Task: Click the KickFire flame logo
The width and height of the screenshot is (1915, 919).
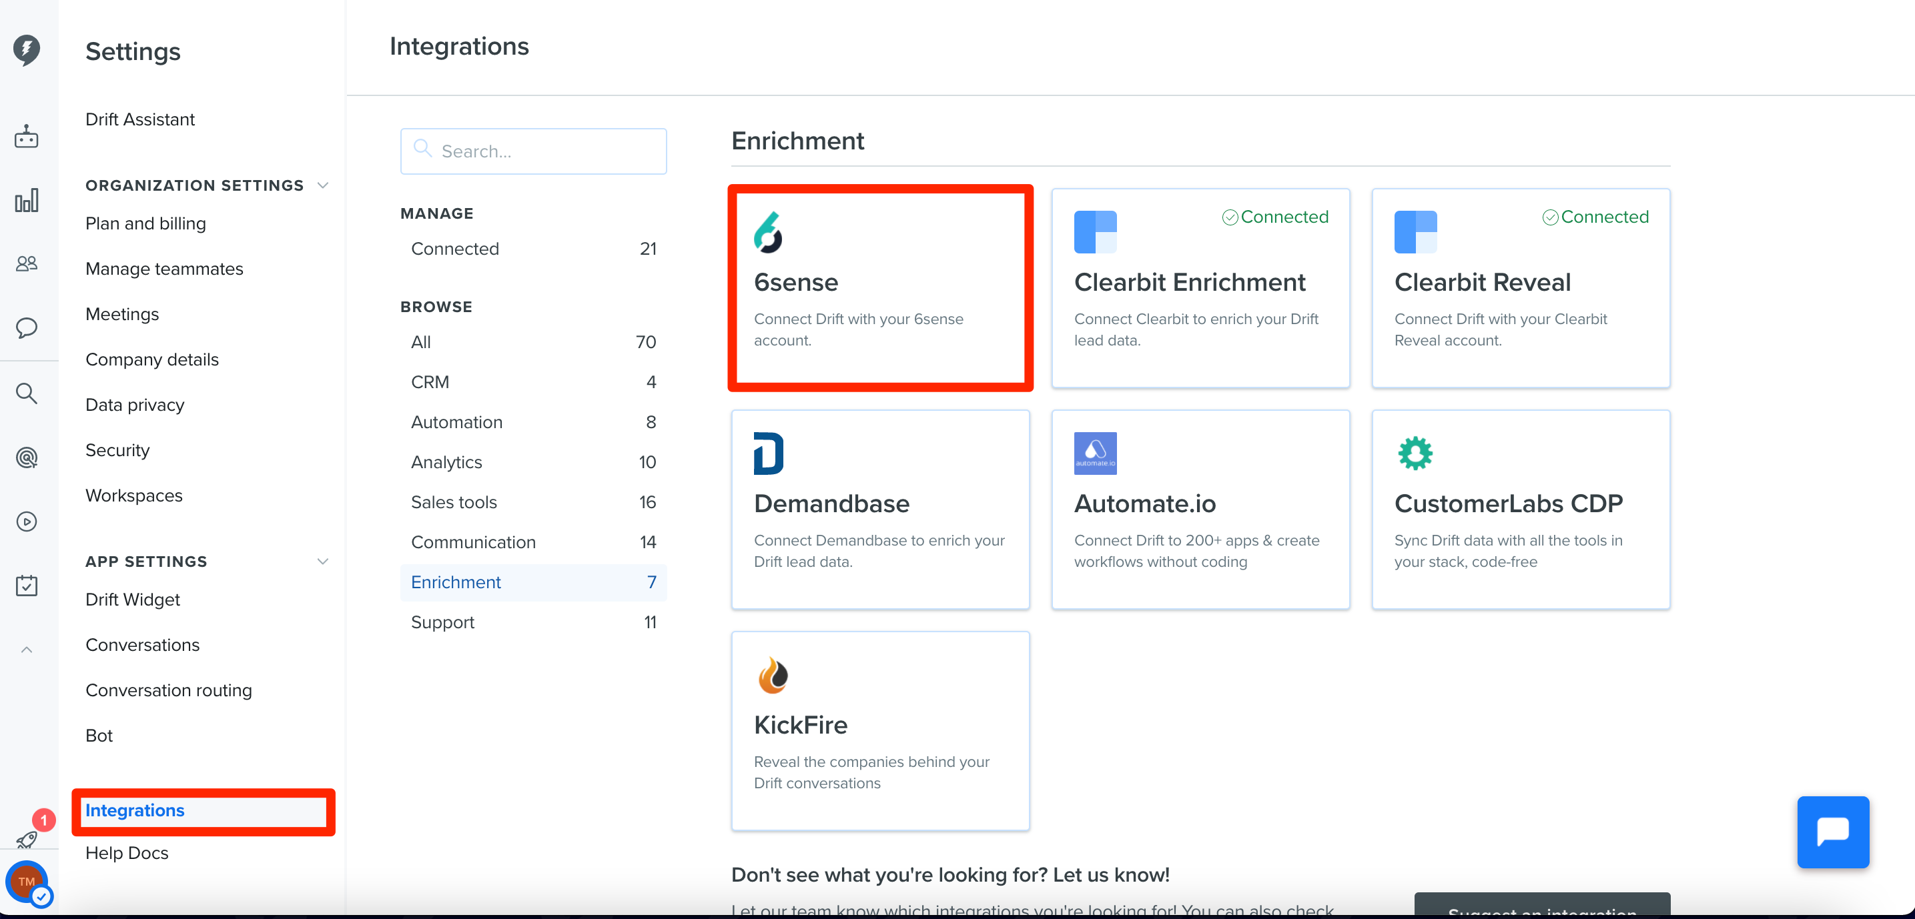Action: (773, 674)
